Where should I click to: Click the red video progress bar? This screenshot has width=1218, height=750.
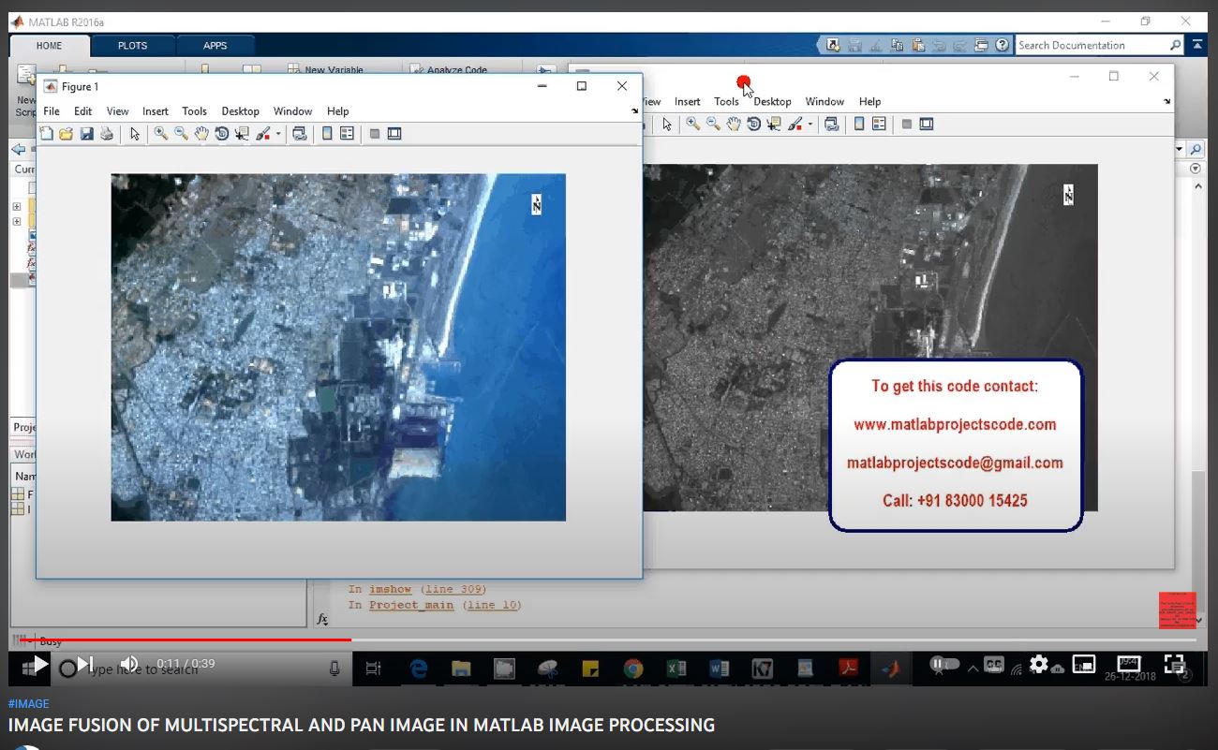pos(187,640)
